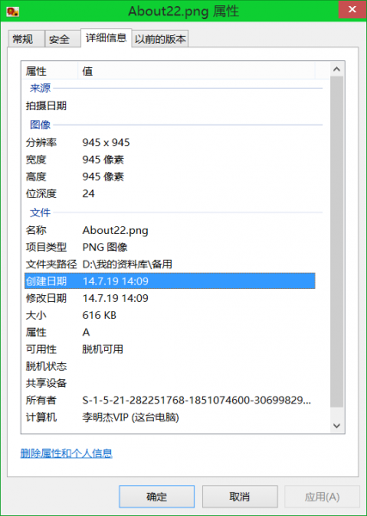Viewport: 367px width, 516px height.
Task: Click the 取消 button
Action: 240,496
